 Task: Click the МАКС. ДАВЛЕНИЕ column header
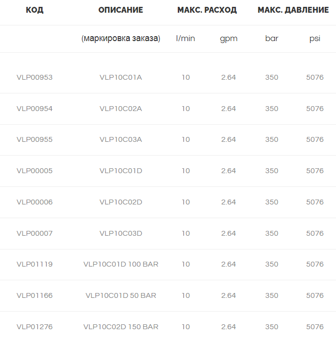click(x=293, y=10)
